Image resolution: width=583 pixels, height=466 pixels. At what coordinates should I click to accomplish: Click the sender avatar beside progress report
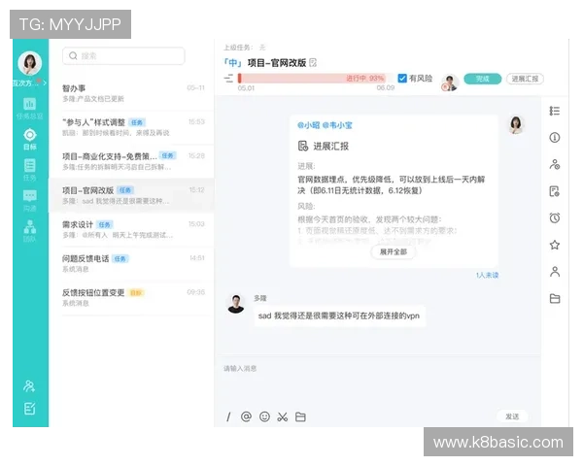click(x=516, y=125)
